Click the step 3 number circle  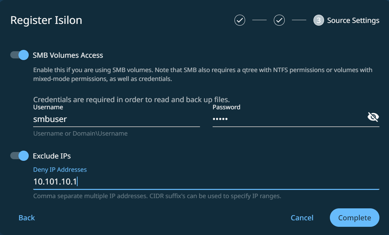pyautogui.click(x=319, y=20)
